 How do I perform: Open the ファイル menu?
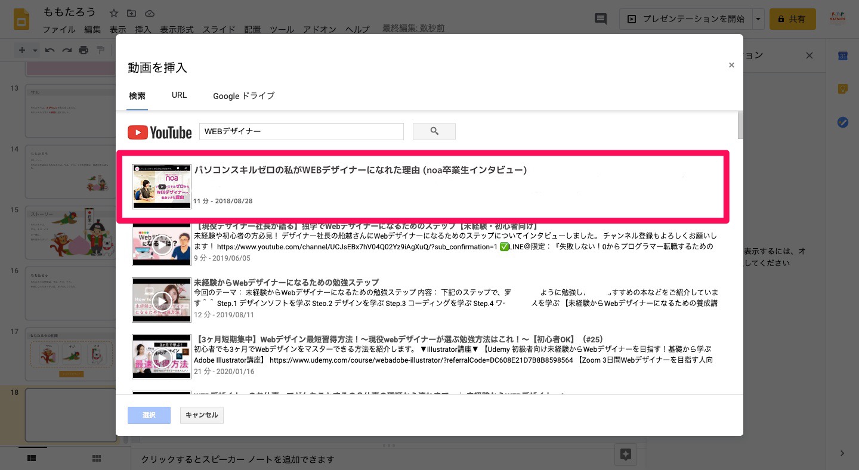[59, 29]
